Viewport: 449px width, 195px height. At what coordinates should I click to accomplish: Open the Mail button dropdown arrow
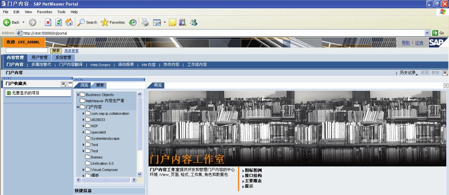[x=165, y=23]
